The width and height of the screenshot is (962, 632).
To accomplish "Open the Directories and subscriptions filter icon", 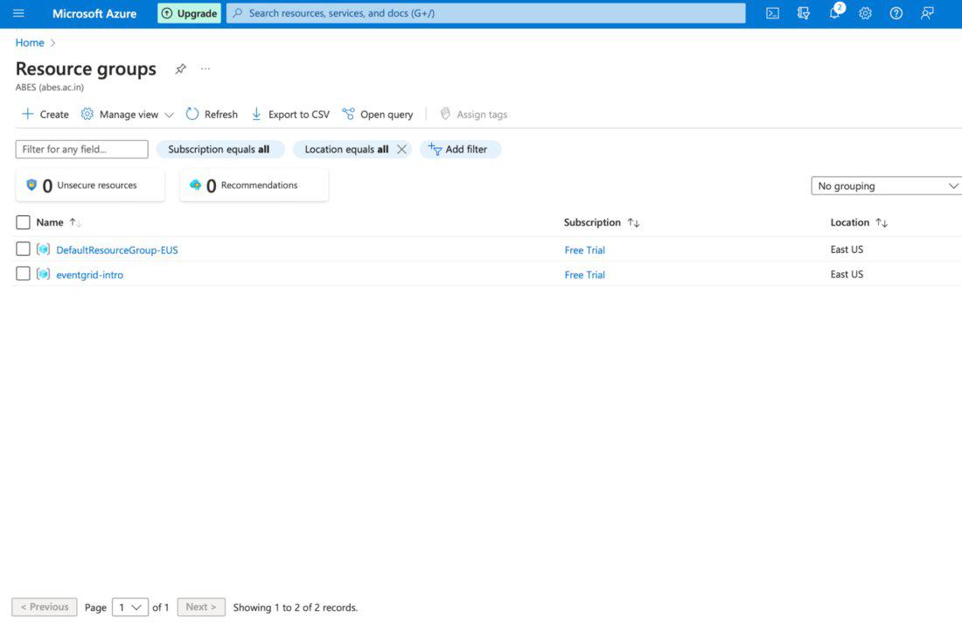I will pos(803,13).
